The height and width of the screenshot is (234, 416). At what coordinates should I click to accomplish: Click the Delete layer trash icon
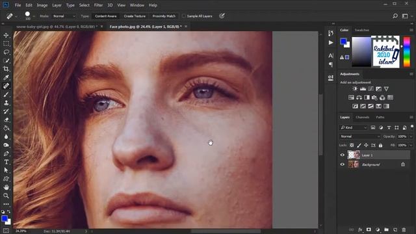click(404, 229)
